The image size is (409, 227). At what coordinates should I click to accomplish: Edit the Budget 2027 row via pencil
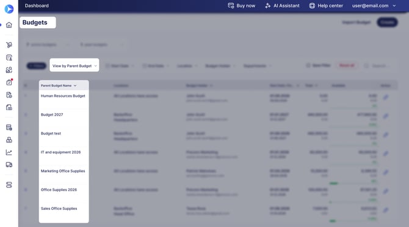click(386, 116)
